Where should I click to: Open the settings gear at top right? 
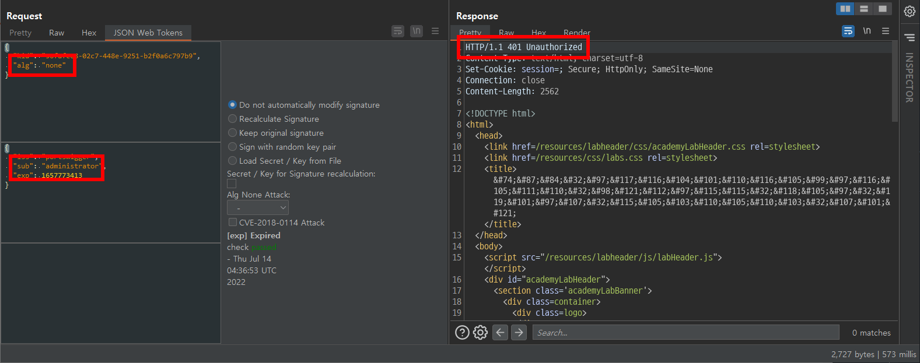click(909, 11)
